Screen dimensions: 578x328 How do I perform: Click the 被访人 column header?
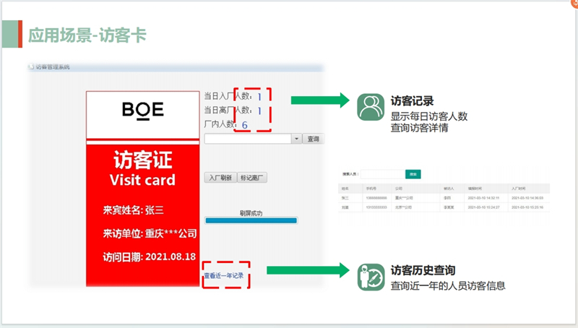click(x=449, y=189)
